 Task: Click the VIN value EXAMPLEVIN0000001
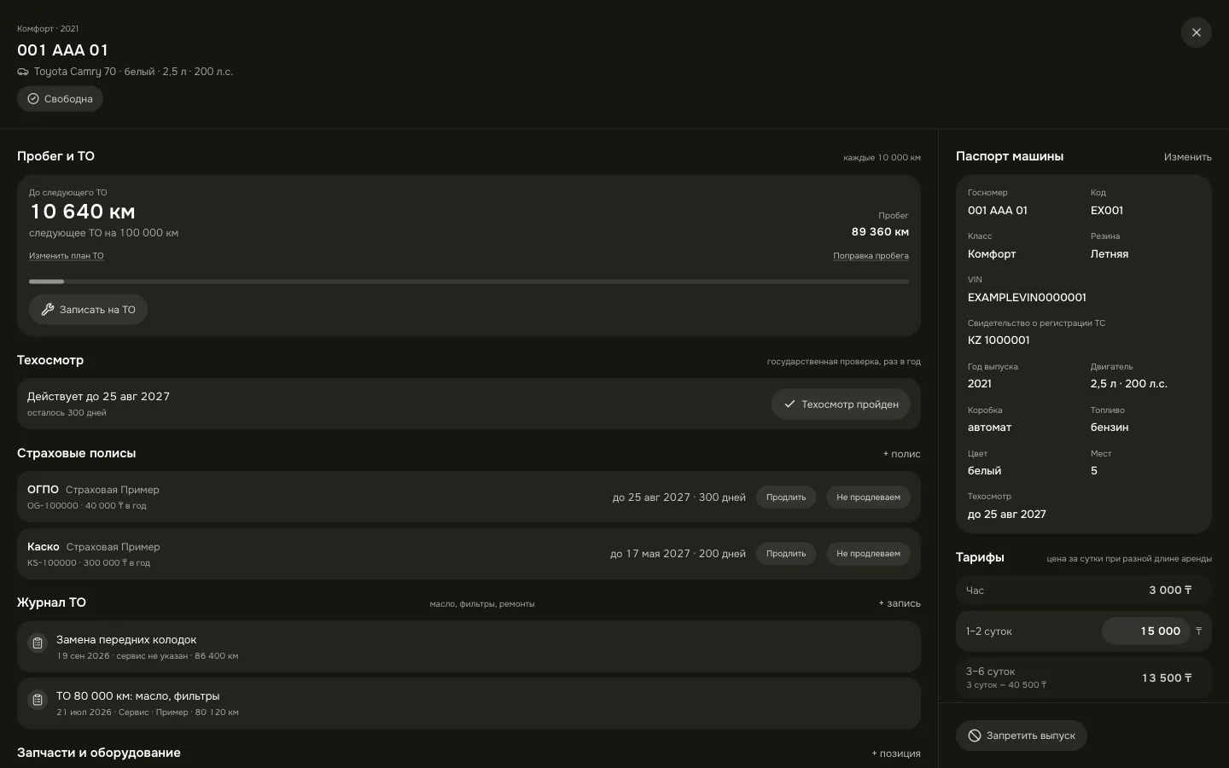[1027, 298]
